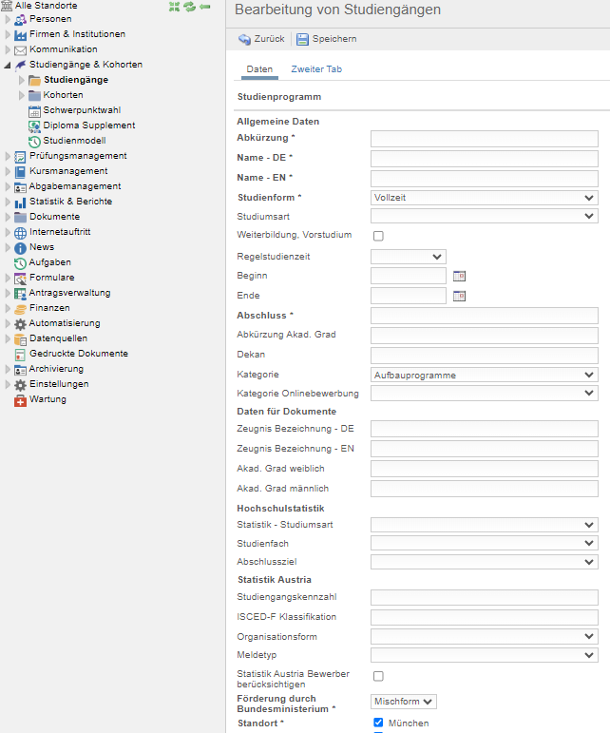Click the Akad. Grad weiblich input field
Viewport: 610px width, 733px height.
pos(485,469)
